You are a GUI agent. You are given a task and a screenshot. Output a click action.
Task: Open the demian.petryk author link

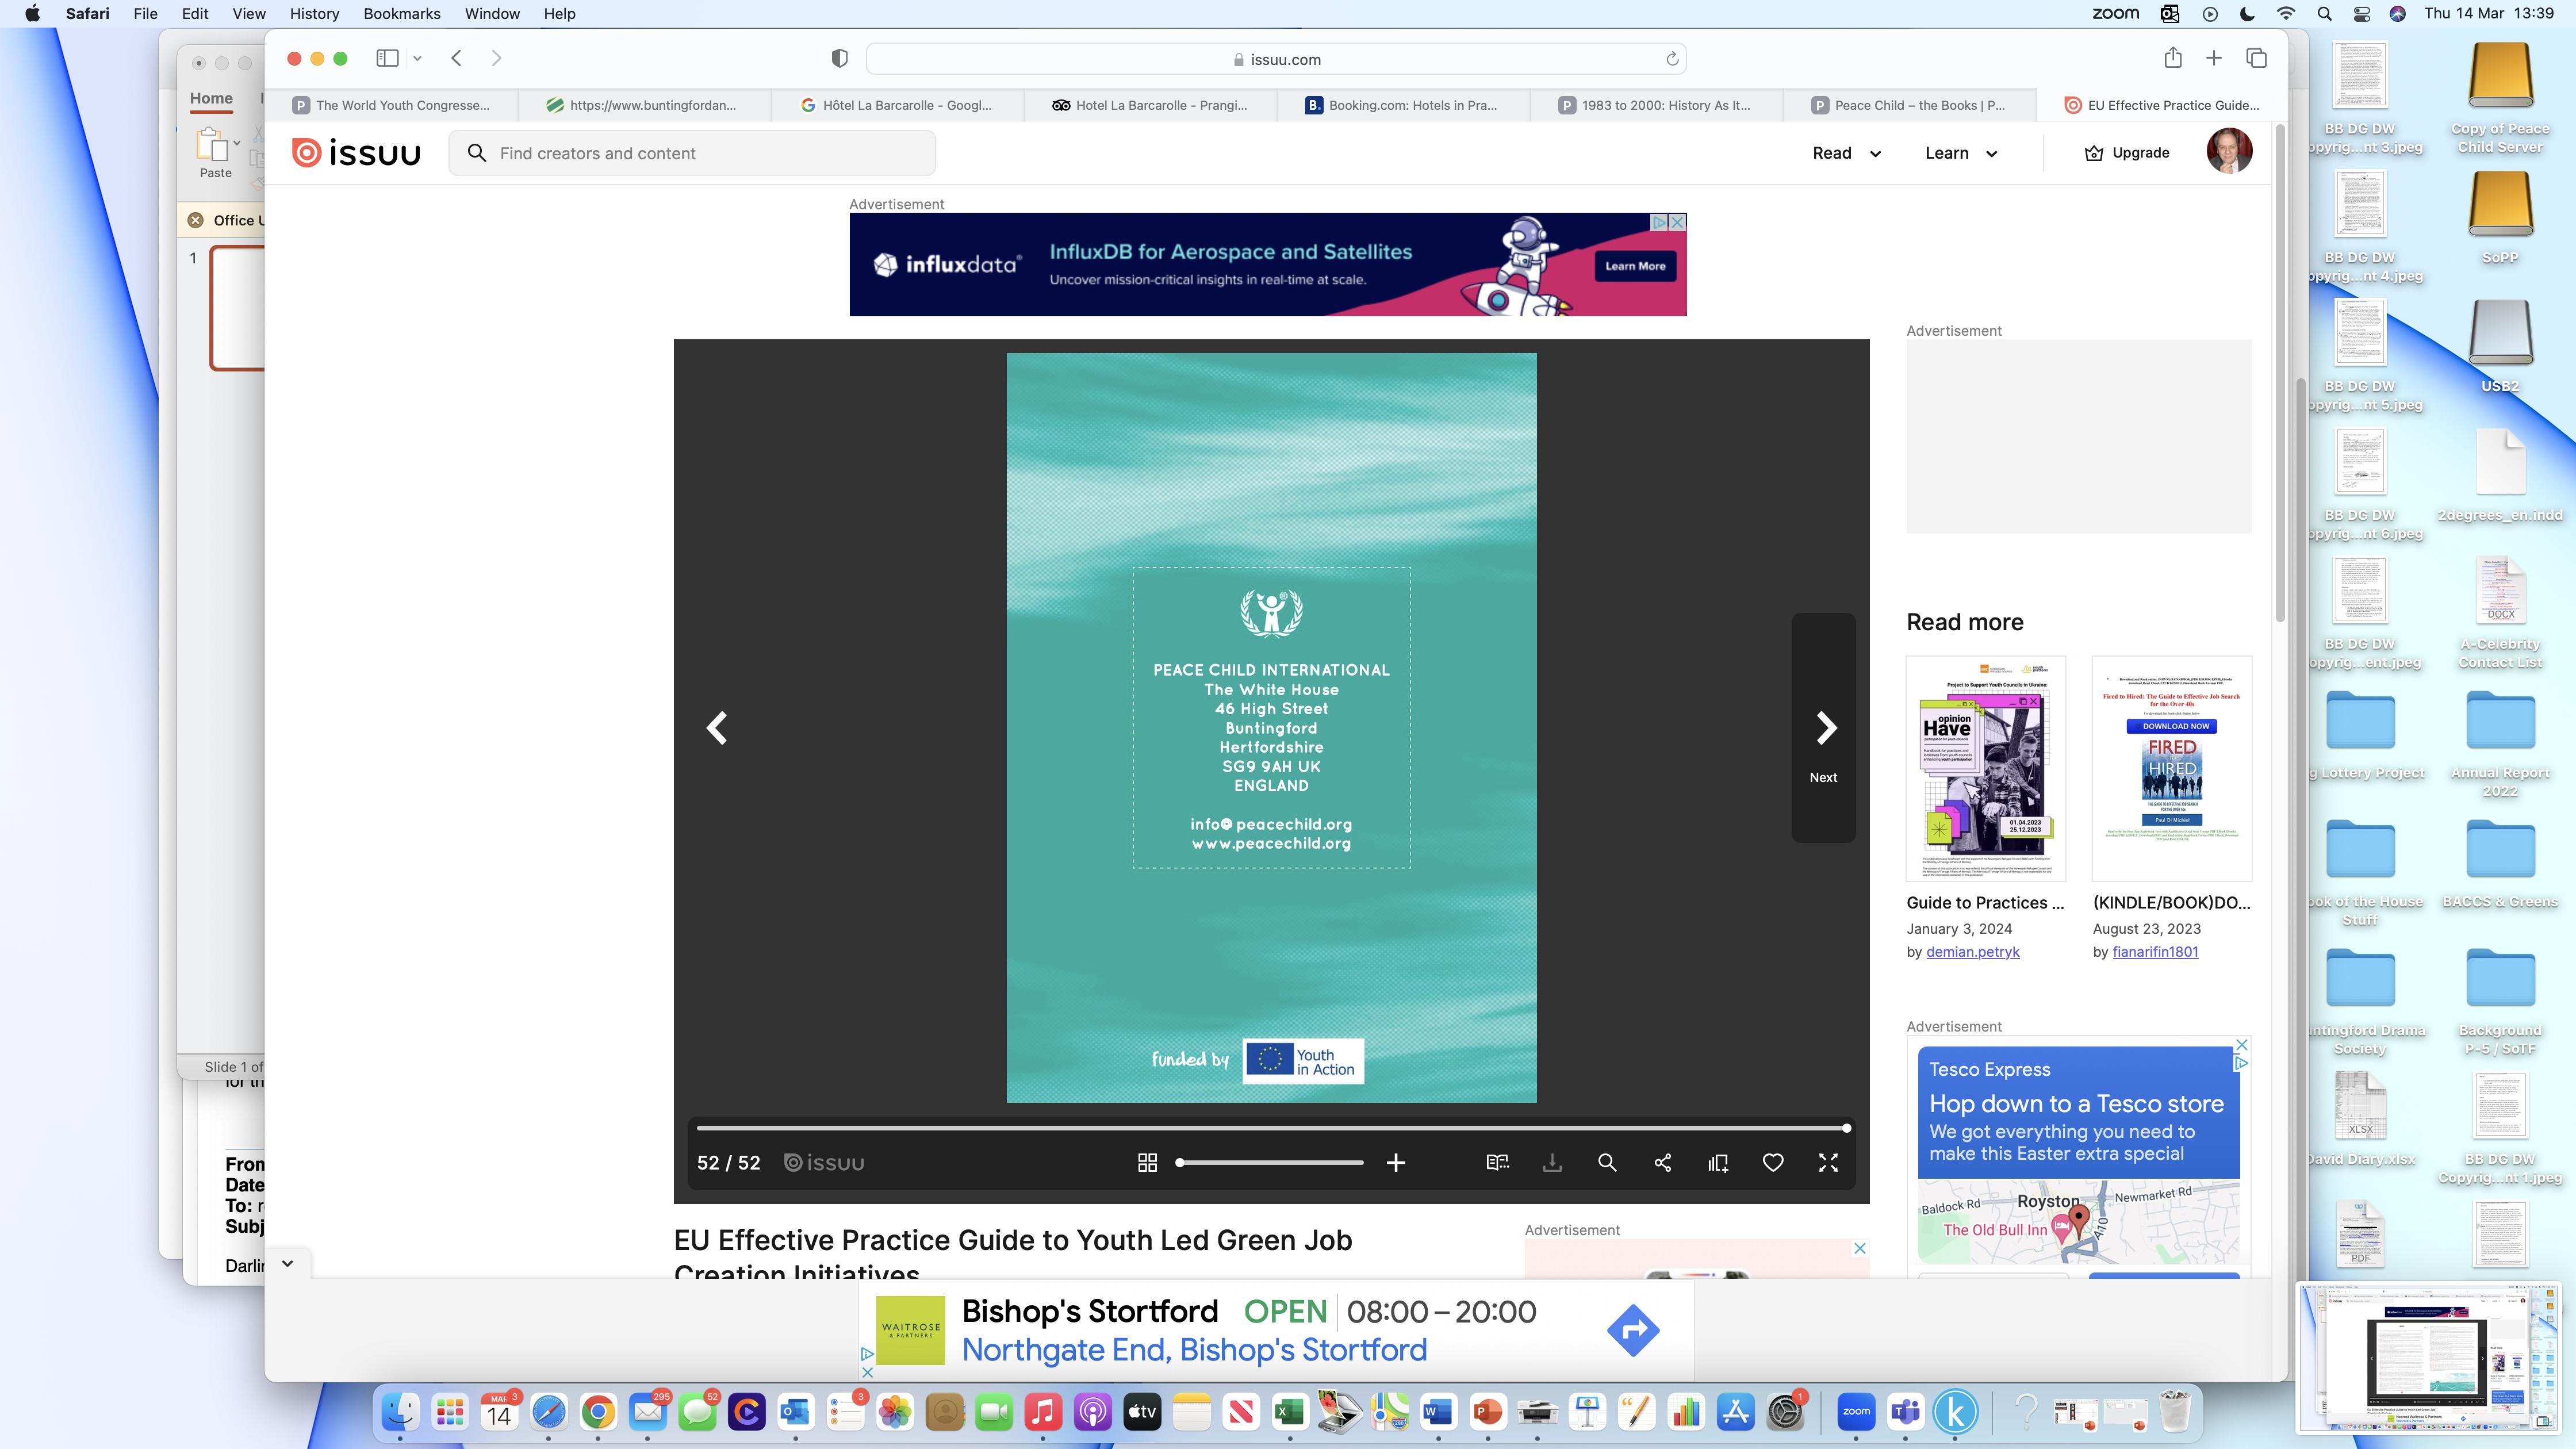(x=1972, y=952)
